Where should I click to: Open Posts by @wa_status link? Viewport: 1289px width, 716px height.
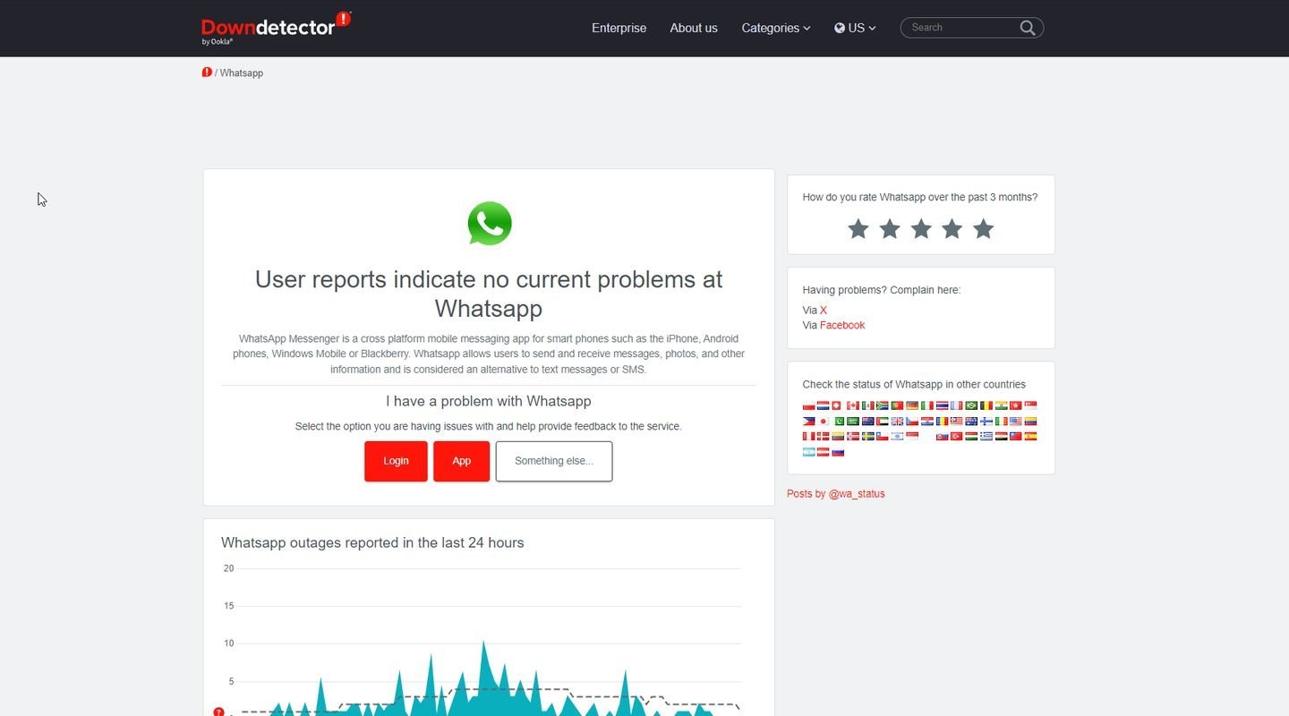tap(836, 493)
